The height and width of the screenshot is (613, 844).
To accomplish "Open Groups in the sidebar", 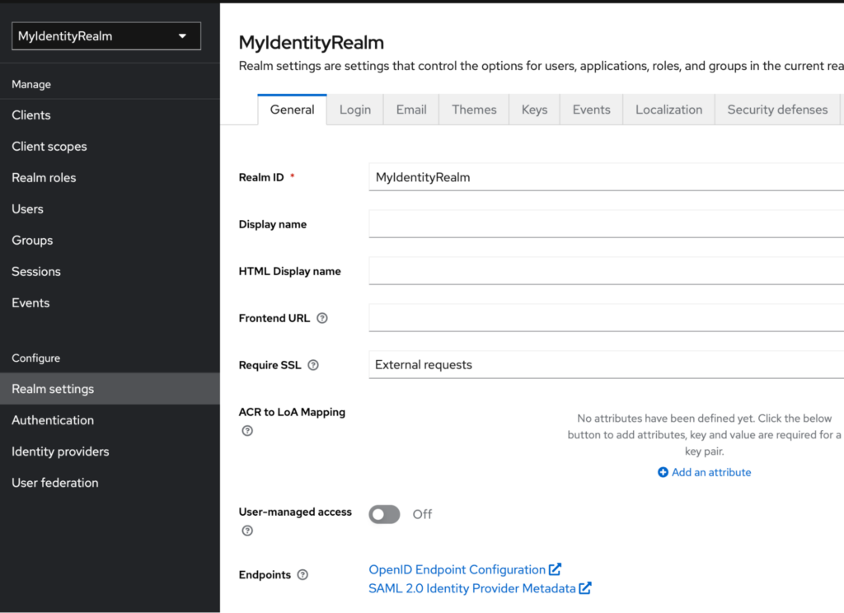I will 110,240.
